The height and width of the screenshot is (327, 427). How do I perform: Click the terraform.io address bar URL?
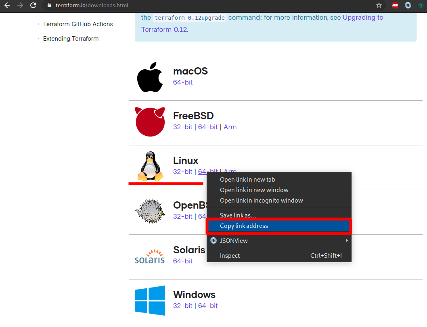click(92, 5)
